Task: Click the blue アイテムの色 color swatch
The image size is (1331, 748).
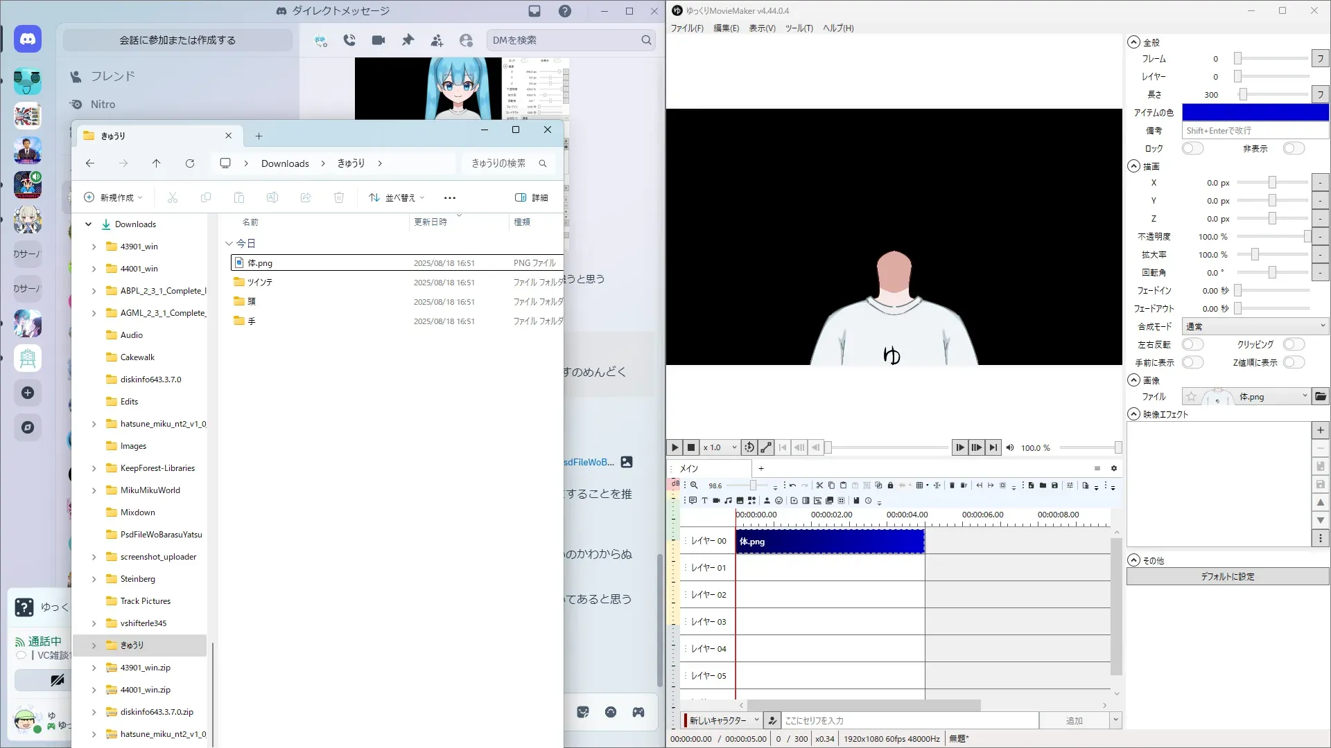Action: point(1255,112)
